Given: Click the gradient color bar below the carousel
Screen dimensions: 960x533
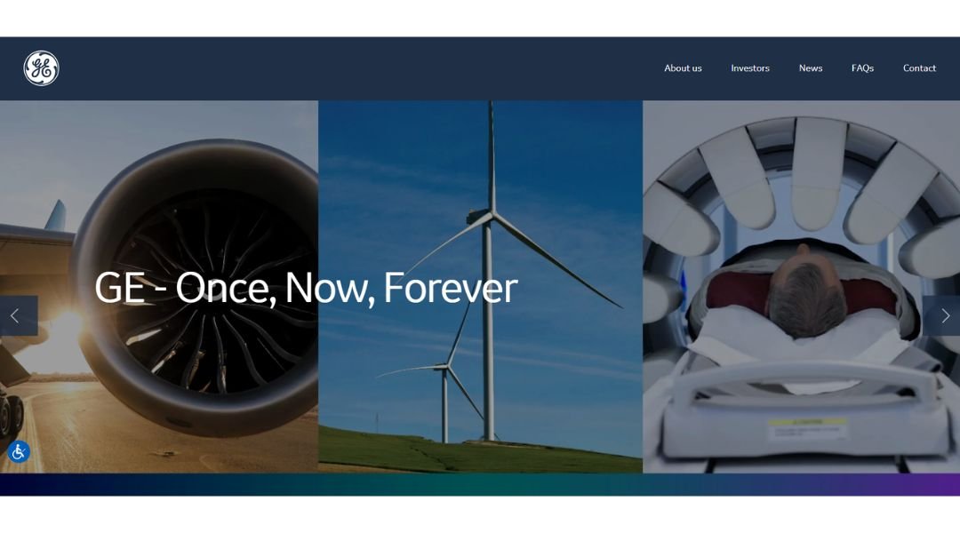Looking at the screenshot, I should click(480, 485).
